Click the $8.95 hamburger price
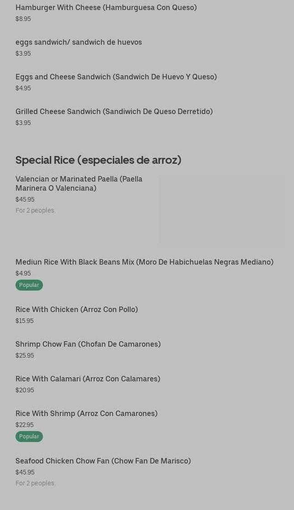Screen dimensions: 294x510 coord(23,19)
